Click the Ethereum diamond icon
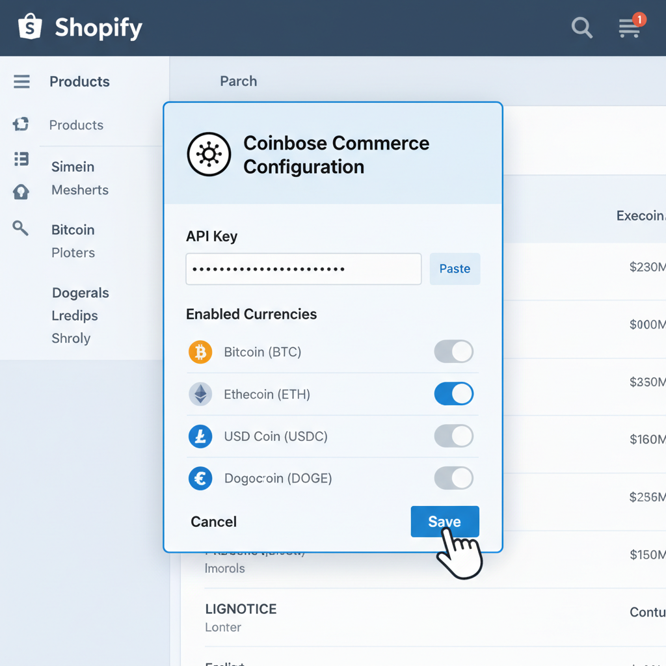The image size is (666, 666). click(x=200, y=393)
